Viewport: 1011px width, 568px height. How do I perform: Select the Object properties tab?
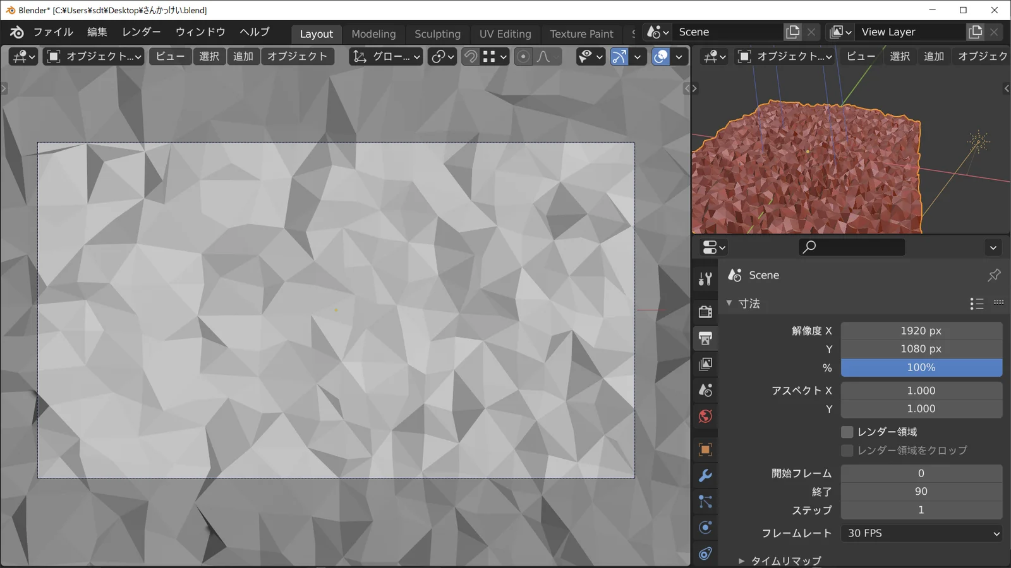(706, 449)
